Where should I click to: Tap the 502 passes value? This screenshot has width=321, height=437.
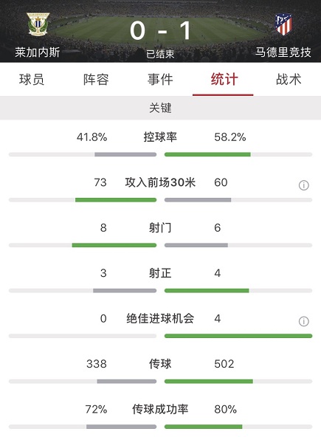click(x=224, y=364)
